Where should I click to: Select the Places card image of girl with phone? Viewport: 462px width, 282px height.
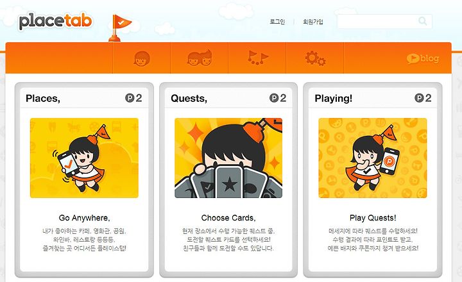tap(84, 158)
